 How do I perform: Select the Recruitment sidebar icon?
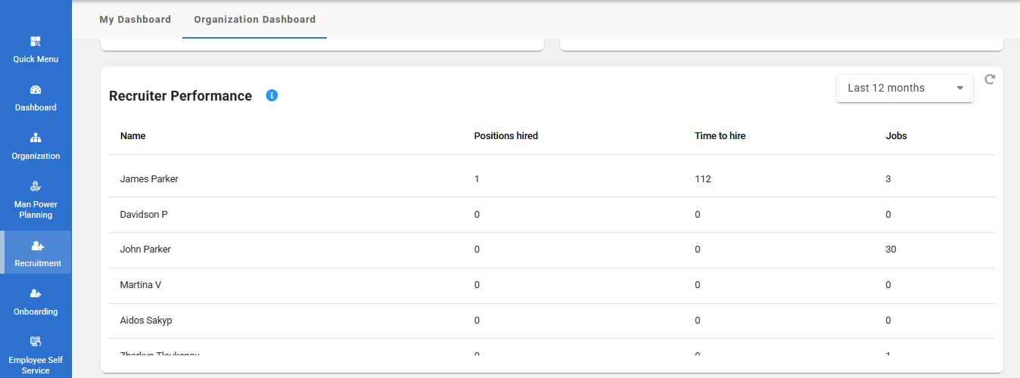(x=37, y=246)
